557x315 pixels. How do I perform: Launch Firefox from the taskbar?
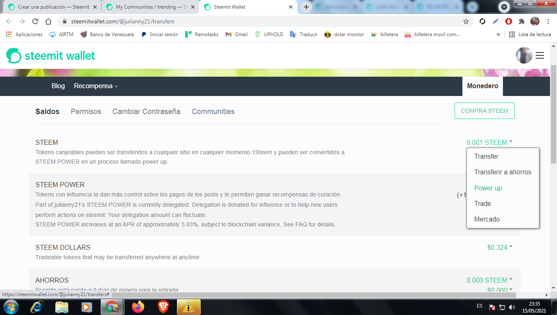point(138,307)
